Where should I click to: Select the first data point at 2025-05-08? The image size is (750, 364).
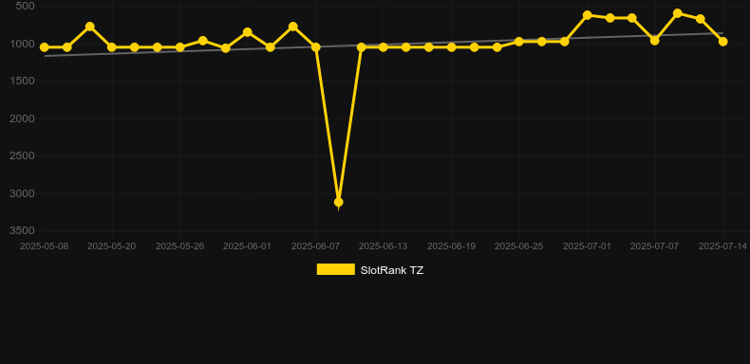pos(44,47)
